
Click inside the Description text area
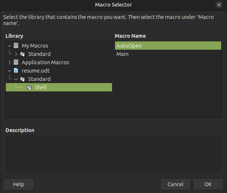[x=113, y=153]
